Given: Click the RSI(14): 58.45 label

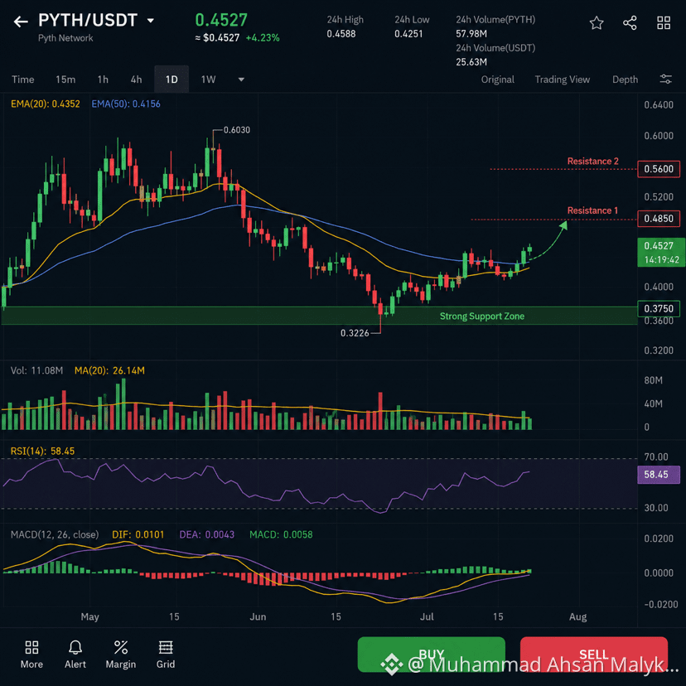Looking at the screenshot, I should coord(42,451).
